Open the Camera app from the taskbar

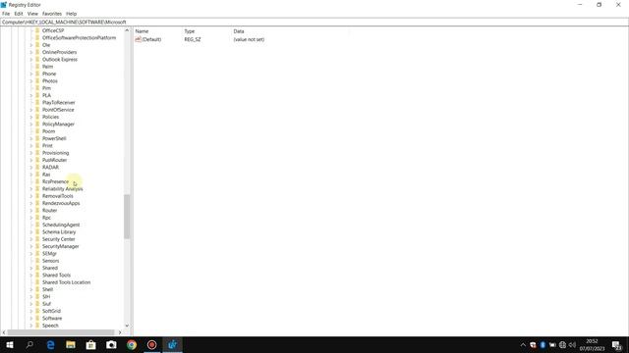[111, 344]
